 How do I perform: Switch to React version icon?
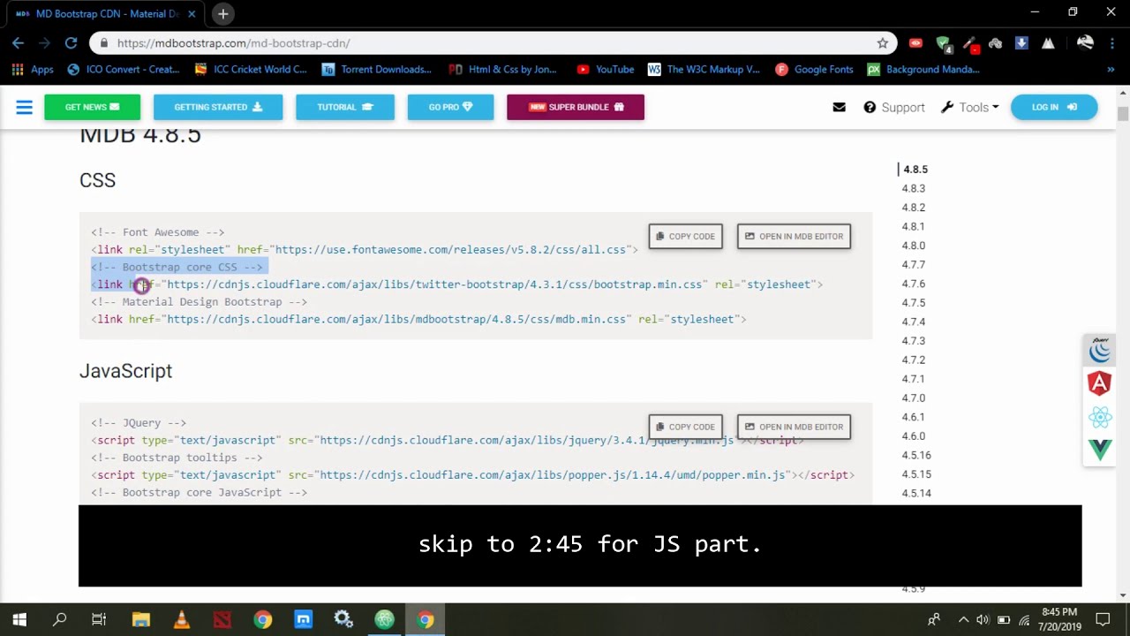click(1100, 417)
